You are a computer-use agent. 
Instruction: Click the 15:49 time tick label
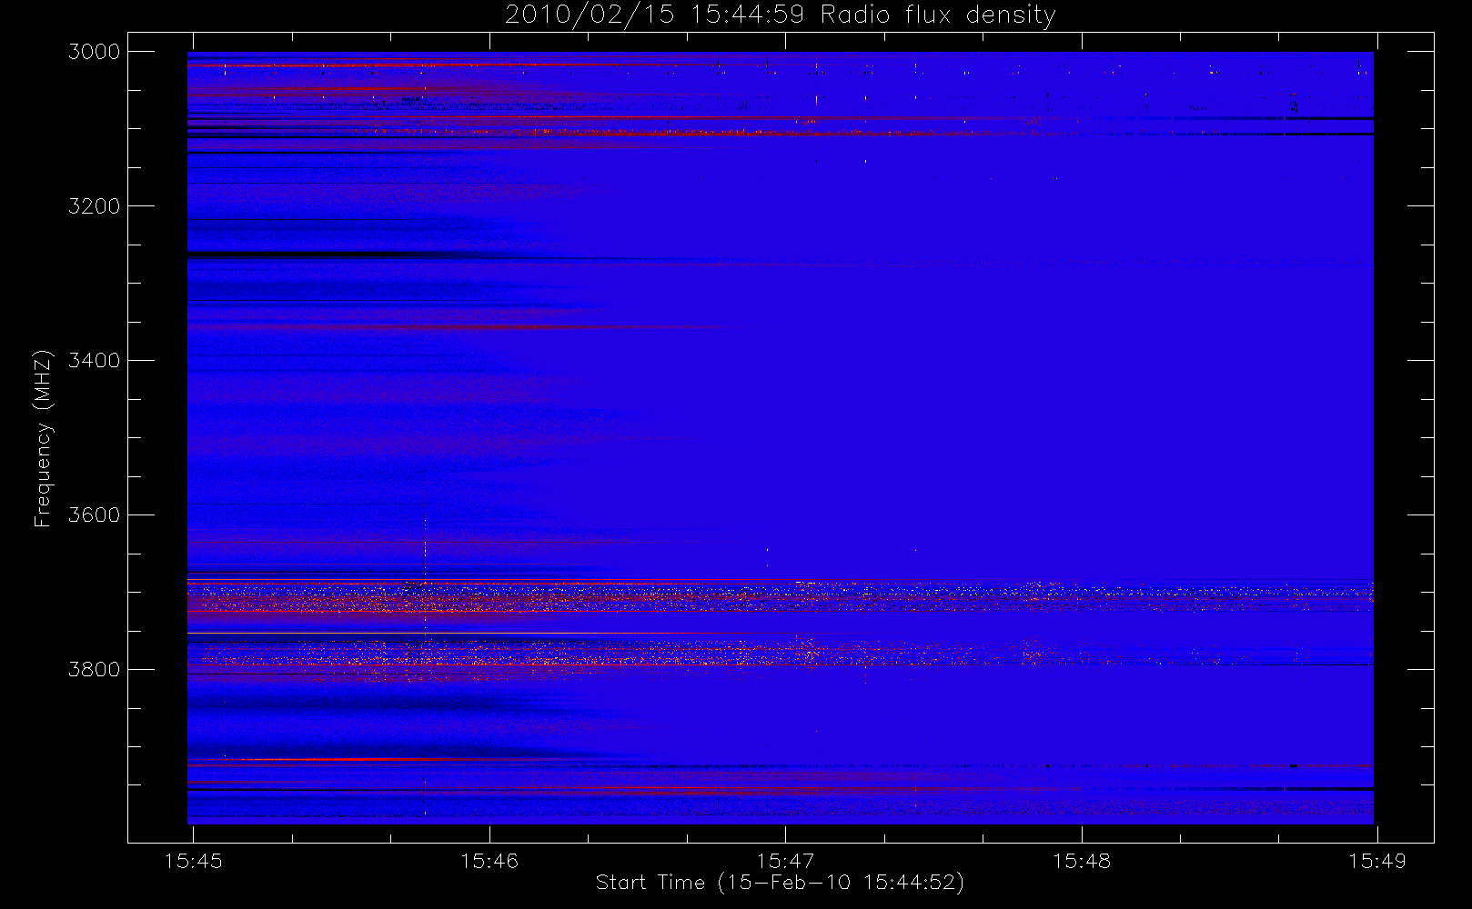[x=1377, y=861]
